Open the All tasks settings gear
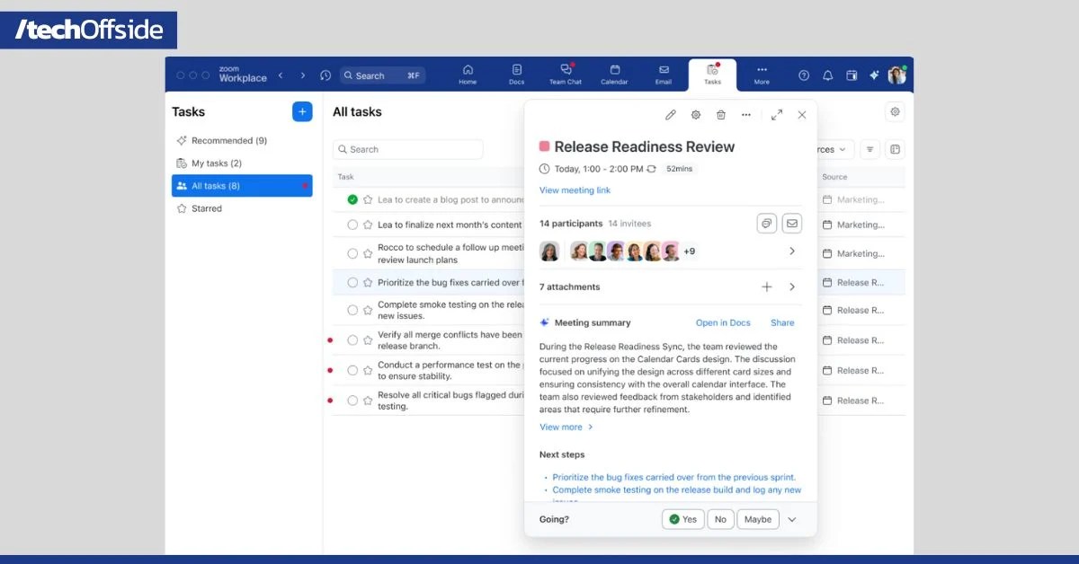This screenshot has height=564, width=1079. [894, 112]
